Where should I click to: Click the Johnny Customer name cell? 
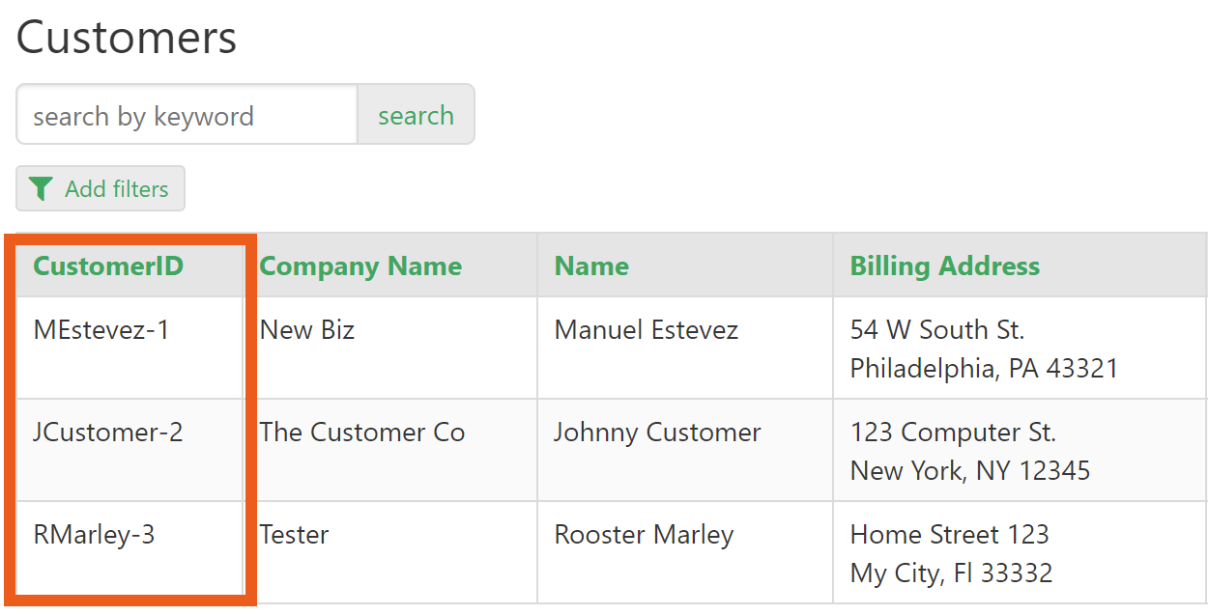tap(657, 433)
